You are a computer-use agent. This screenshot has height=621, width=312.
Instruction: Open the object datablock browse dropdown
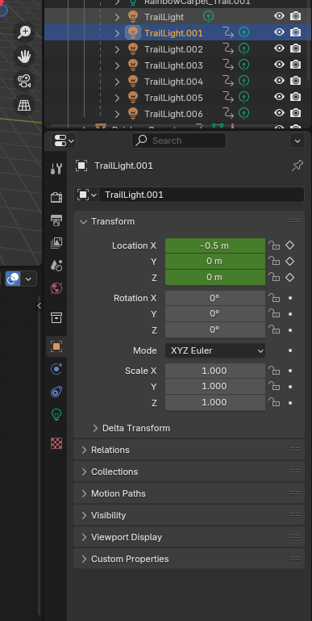[x=86, y=195]
